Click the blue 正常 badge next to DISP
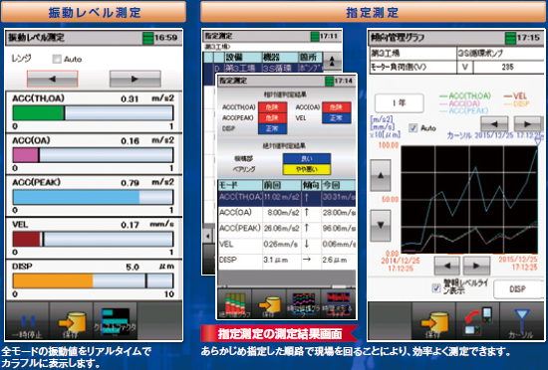This screenshot has width=548, height=370. 273,128
